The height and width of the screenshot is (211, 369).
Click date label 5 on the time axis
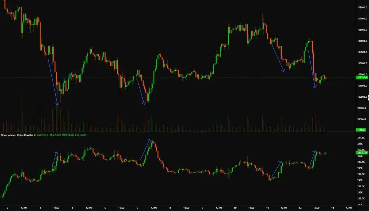(73, 208)
